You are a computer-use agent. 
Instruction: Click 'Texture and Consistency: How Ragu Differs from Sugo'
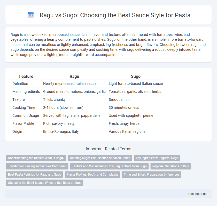coord(109,166)
